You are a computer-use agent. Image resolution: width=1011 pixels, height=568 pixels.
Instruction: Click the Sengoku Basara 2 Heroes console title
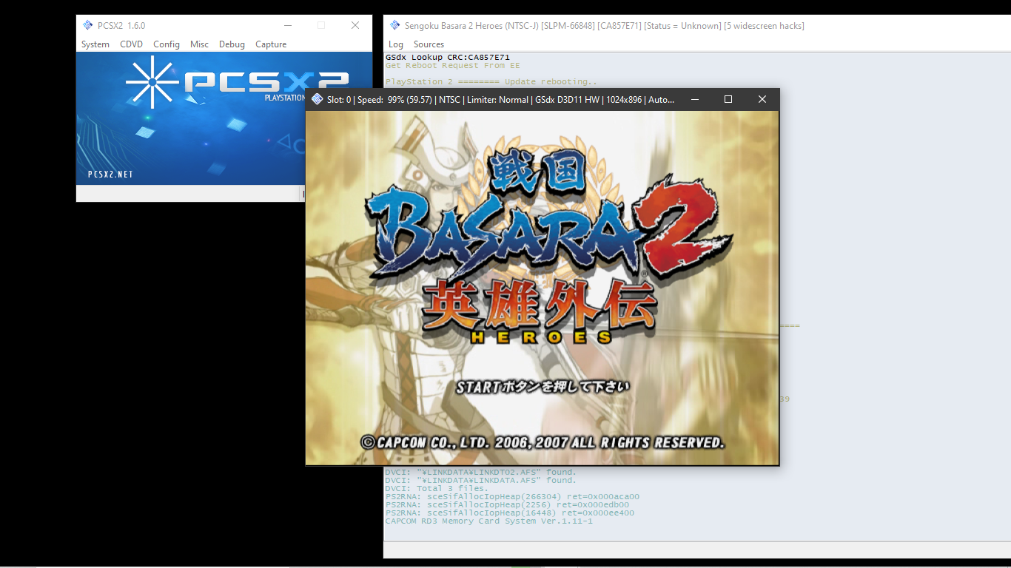604,25
